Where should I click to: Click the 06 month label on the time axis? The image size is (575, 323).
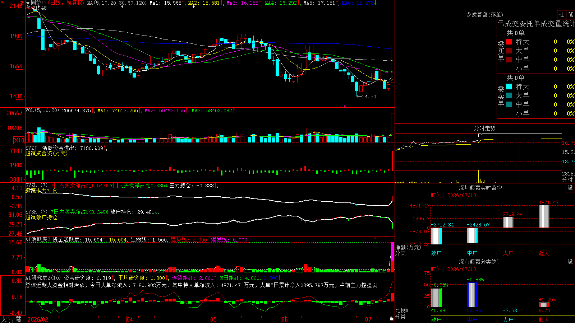pyautogui.click(x=285, y=319)
